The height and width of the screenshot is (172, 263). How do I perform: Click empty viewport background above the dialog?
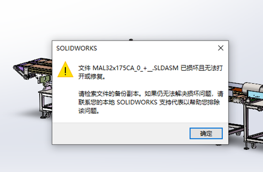pos(131,18)
